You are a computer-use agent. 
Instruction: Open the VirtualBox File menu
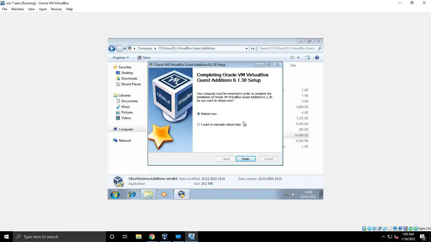(x=5, y=9)
